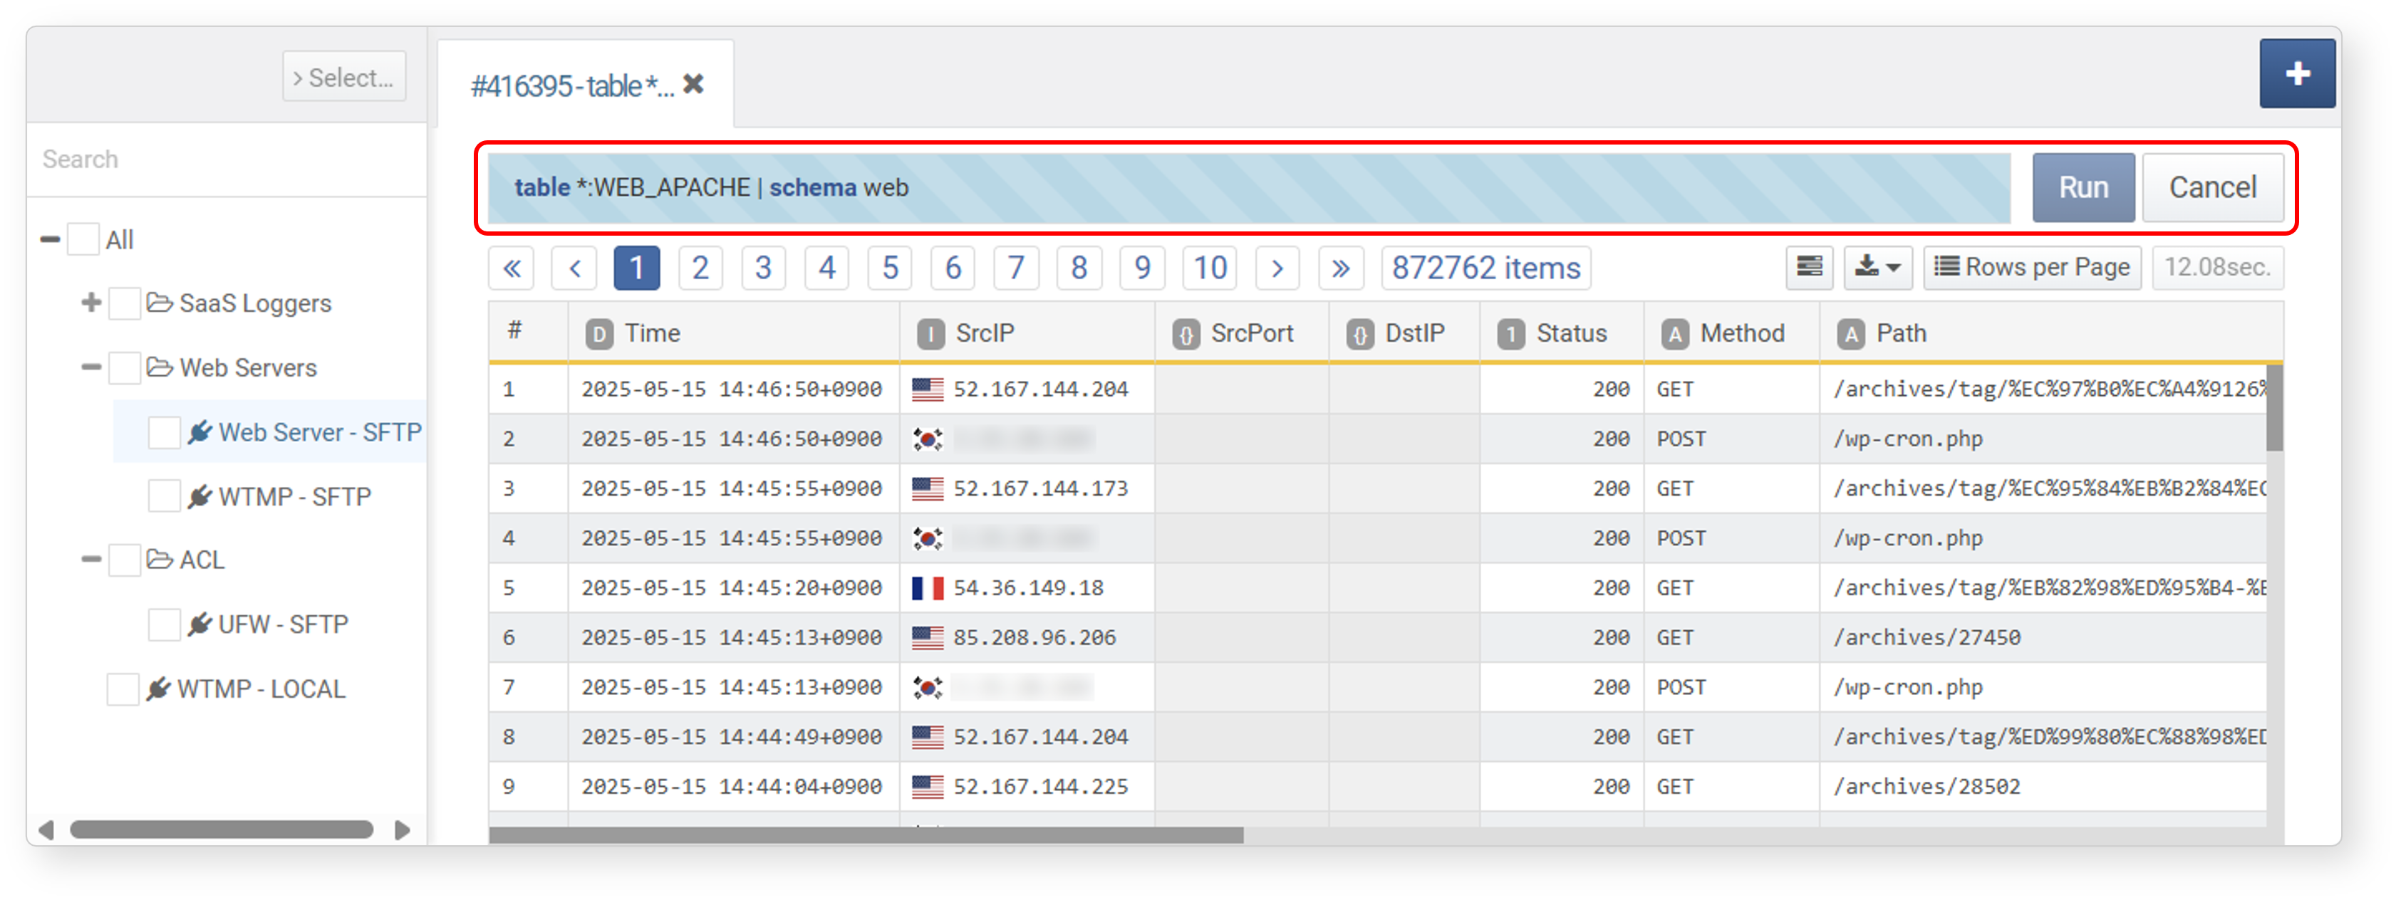The width and height of the screenshot is (2396, 900).
Task: Check the All loggers checkbox
Action: coord(83,239)
